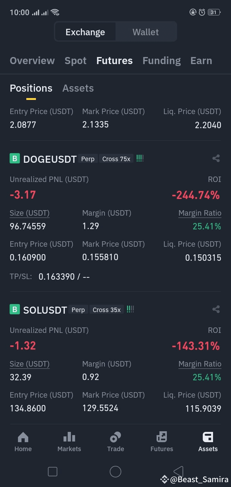
Task: Switch toggle to Exchange mode
Action: tap(85, 32)
